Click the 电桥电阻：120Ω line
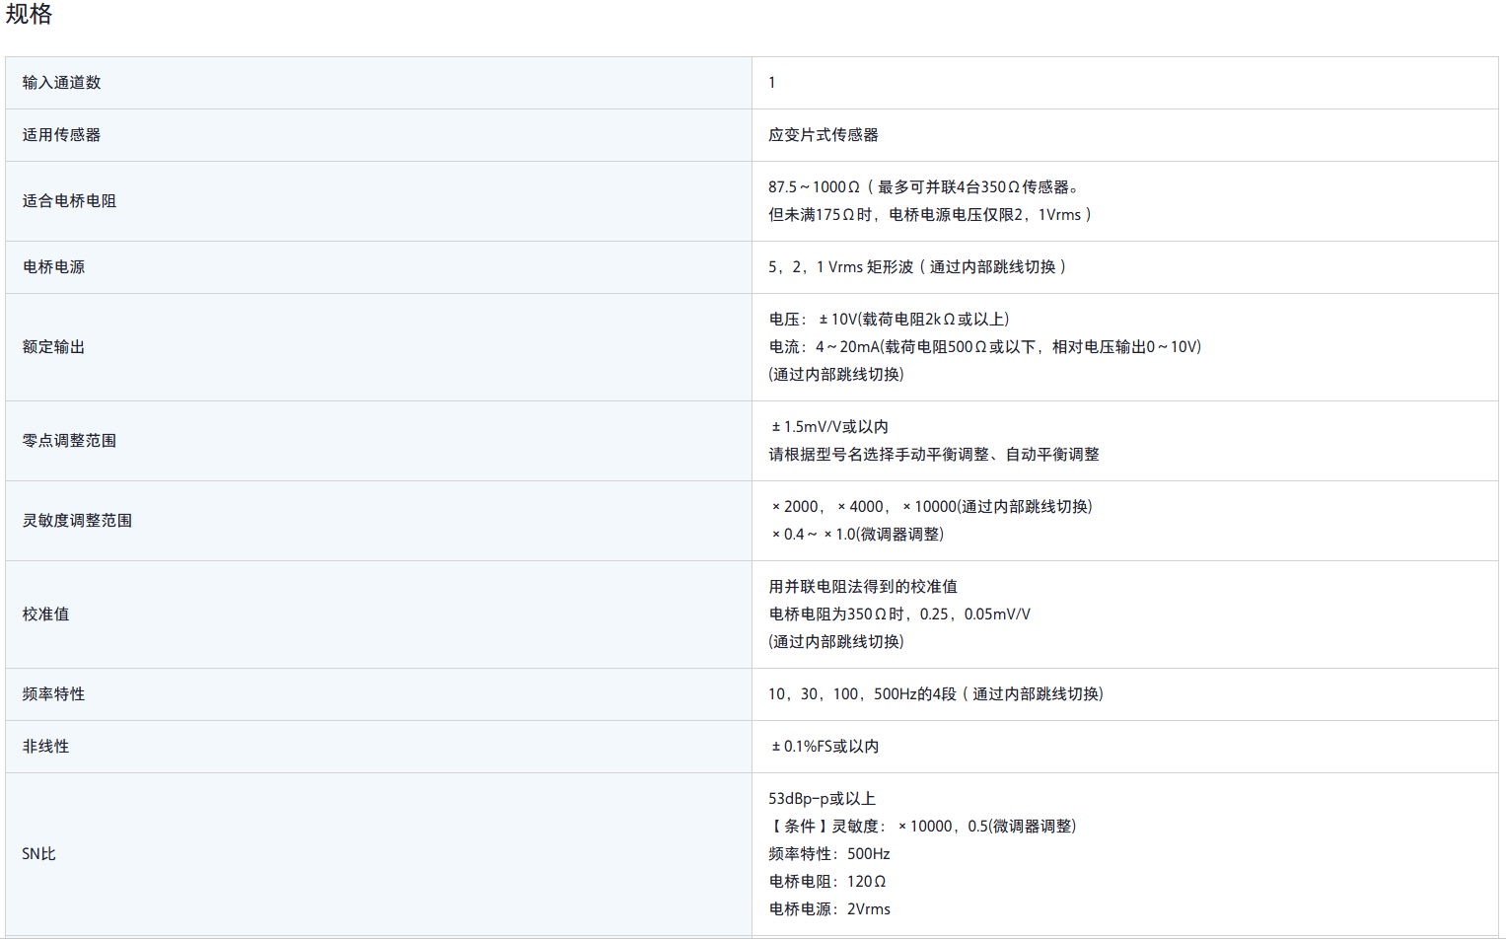 tap(827, 882)
